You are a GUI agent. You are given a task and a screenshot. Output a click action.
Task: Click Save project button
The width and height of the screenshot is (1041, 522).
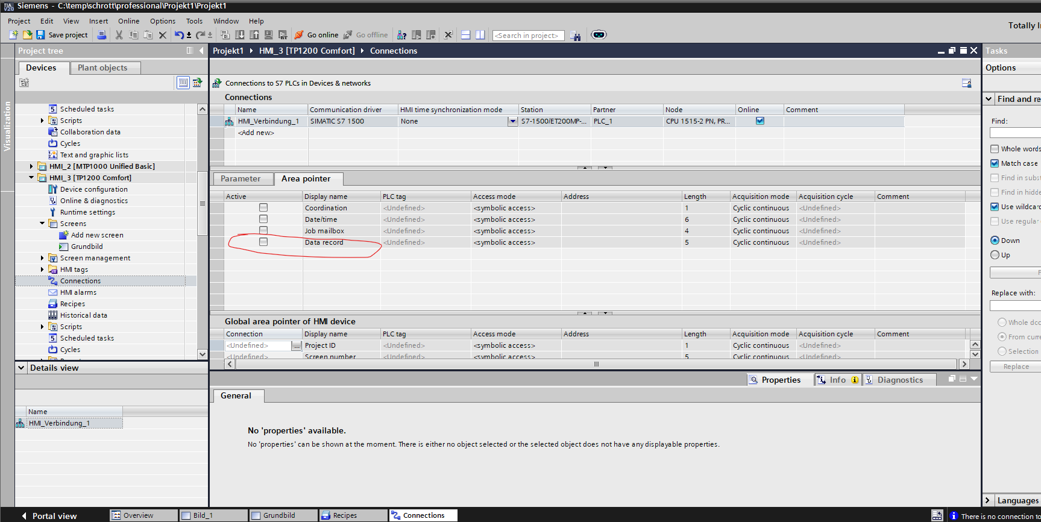62,35
